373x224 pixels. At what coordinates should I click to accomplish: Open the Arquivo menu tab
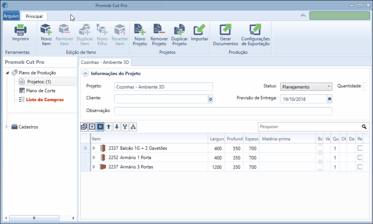click(x=11, y=16)
